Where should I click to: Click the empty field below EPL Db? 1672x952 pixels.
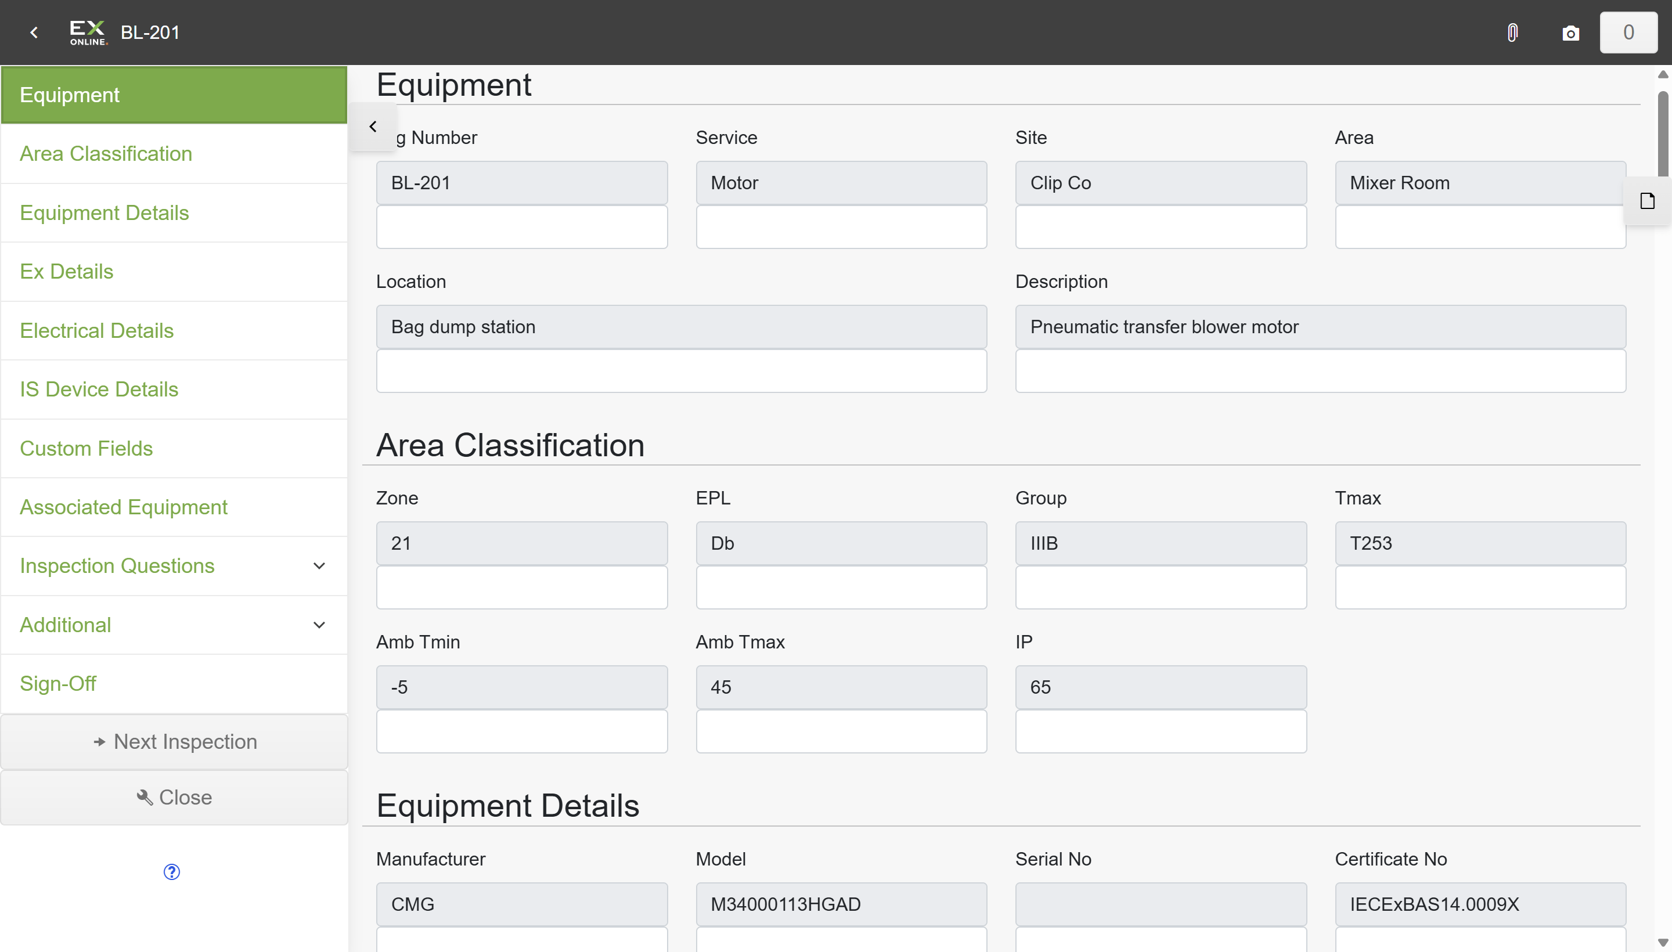842,587
